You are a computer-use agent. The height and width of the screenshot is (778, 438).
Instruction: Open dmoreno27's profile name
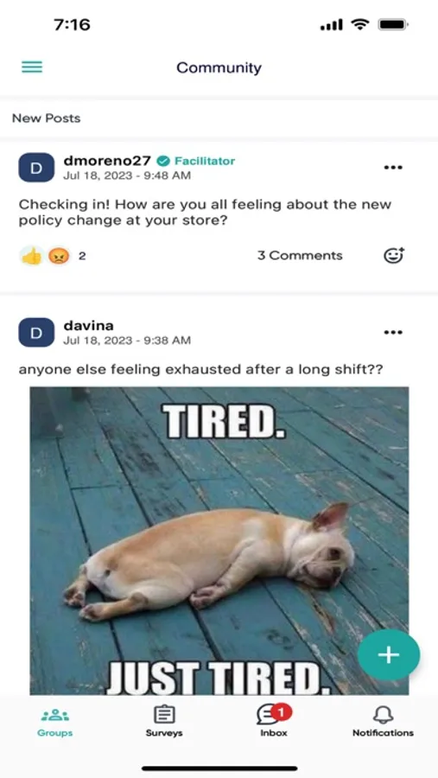click(107, 161)
